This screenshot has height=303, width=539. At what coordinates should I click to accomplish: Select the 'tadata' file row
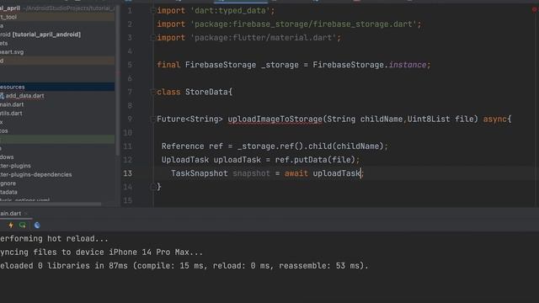[x=8, y=192]
